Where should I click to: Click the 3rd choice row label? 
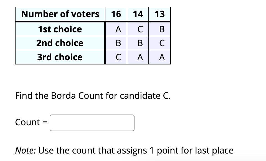tap(60, 57)
